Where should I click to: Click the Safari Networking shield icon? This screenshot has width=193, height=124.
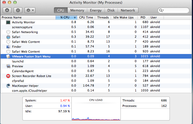[8, 32]
